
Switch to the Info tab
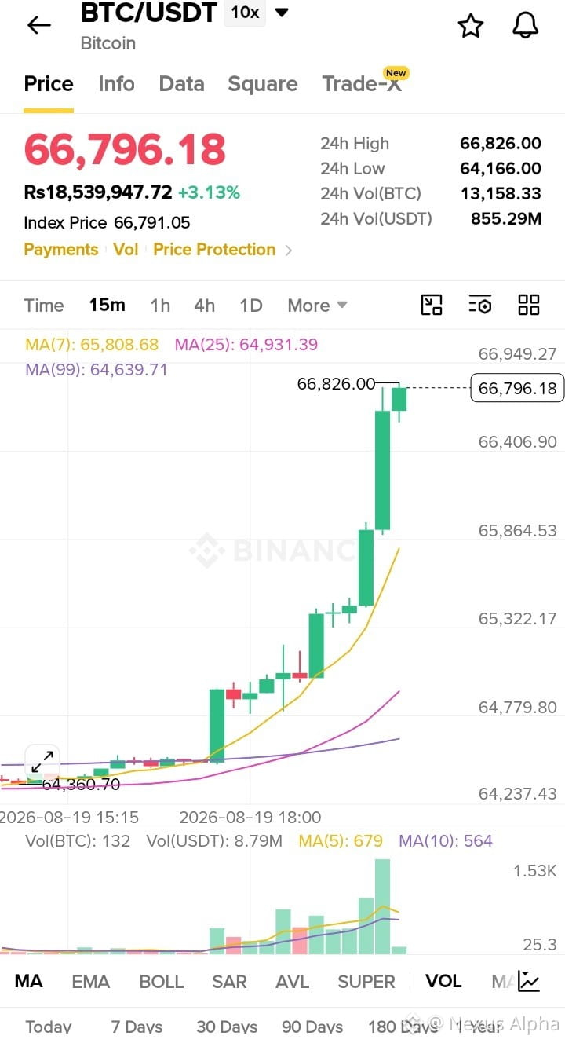click(x=116, y=84)
